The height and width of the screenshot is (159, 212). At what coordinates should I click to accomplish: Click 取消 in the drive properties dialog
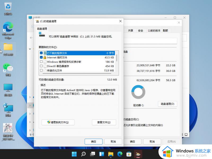click(x=152, y=142)
